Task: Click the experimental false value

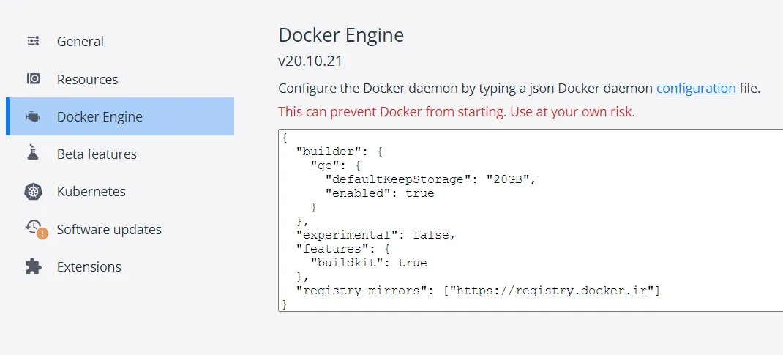Action: tap(434, 235)
